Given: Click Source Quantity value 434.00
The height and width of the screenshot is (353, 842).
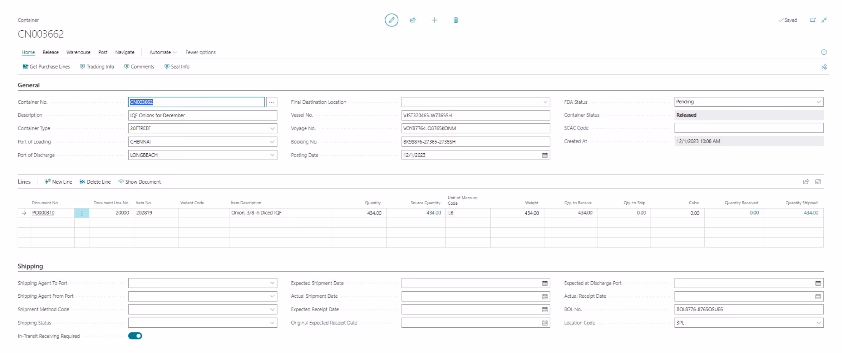Looking at the screenshot, I should click(433, 213).
